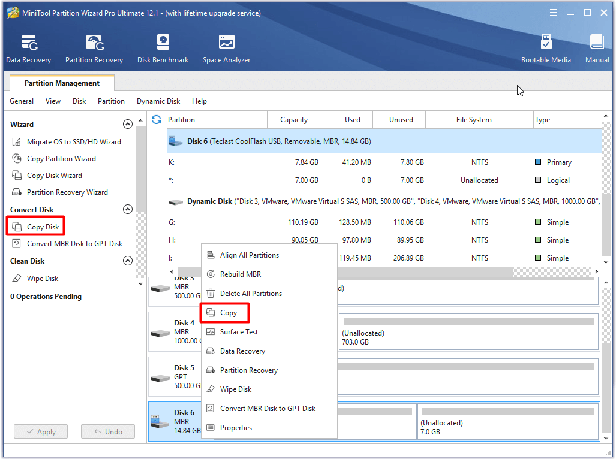This screenshot has height=459, width=616.
Task: Select the Disk 6 Teclast CoolFlash row
Action: (384, 141)
